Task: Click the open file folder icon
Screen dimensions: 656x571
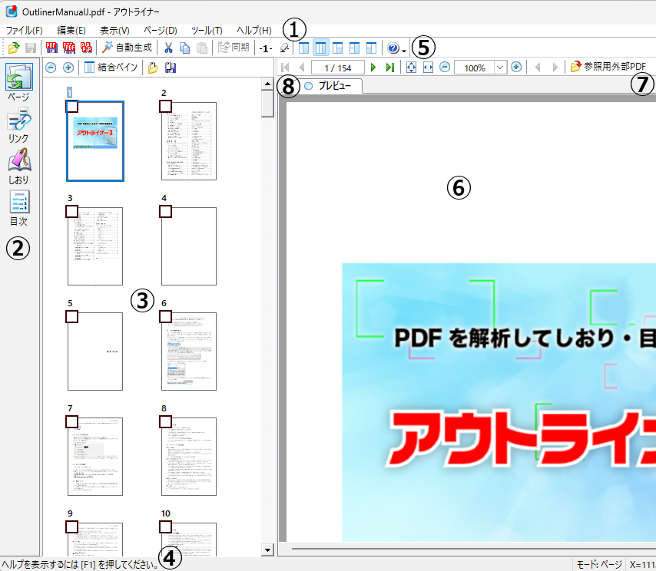Action: pos(13,48)
